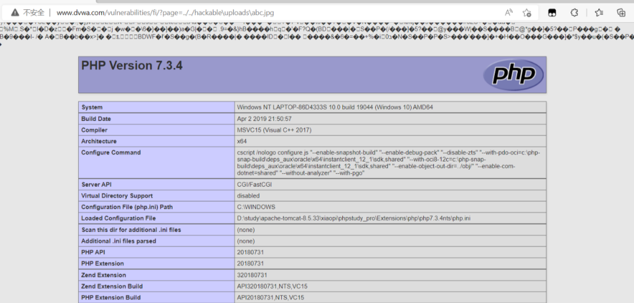Click the API20180731,NTS,VC15 value
This screenshot has height=303, width=634.
[x=271, y=297]
